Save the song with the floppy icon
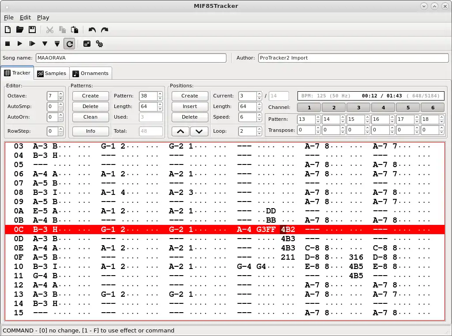The image size is (452, 336). (x=32, y=30)
